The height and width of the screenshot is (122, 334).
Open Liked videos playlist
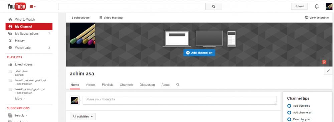tap(24, 64)
